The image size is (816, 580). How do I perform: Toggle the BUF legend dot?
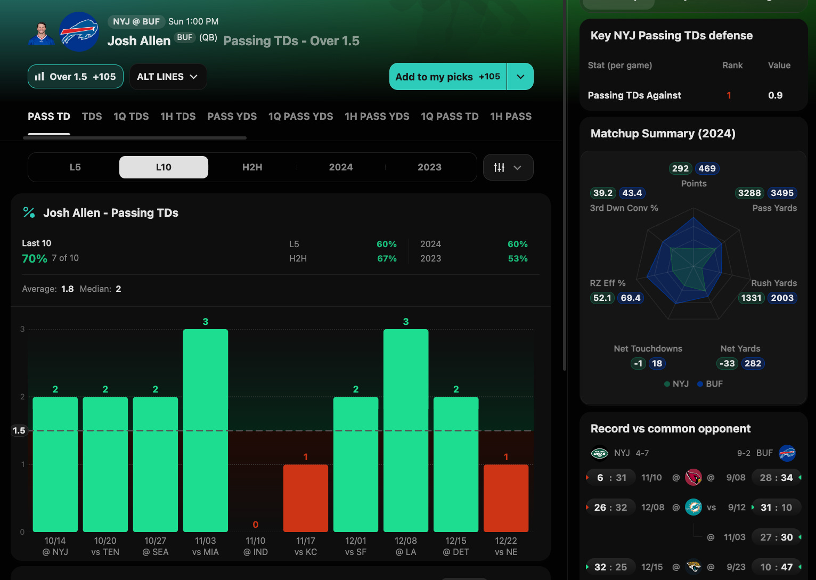[700, 383]
